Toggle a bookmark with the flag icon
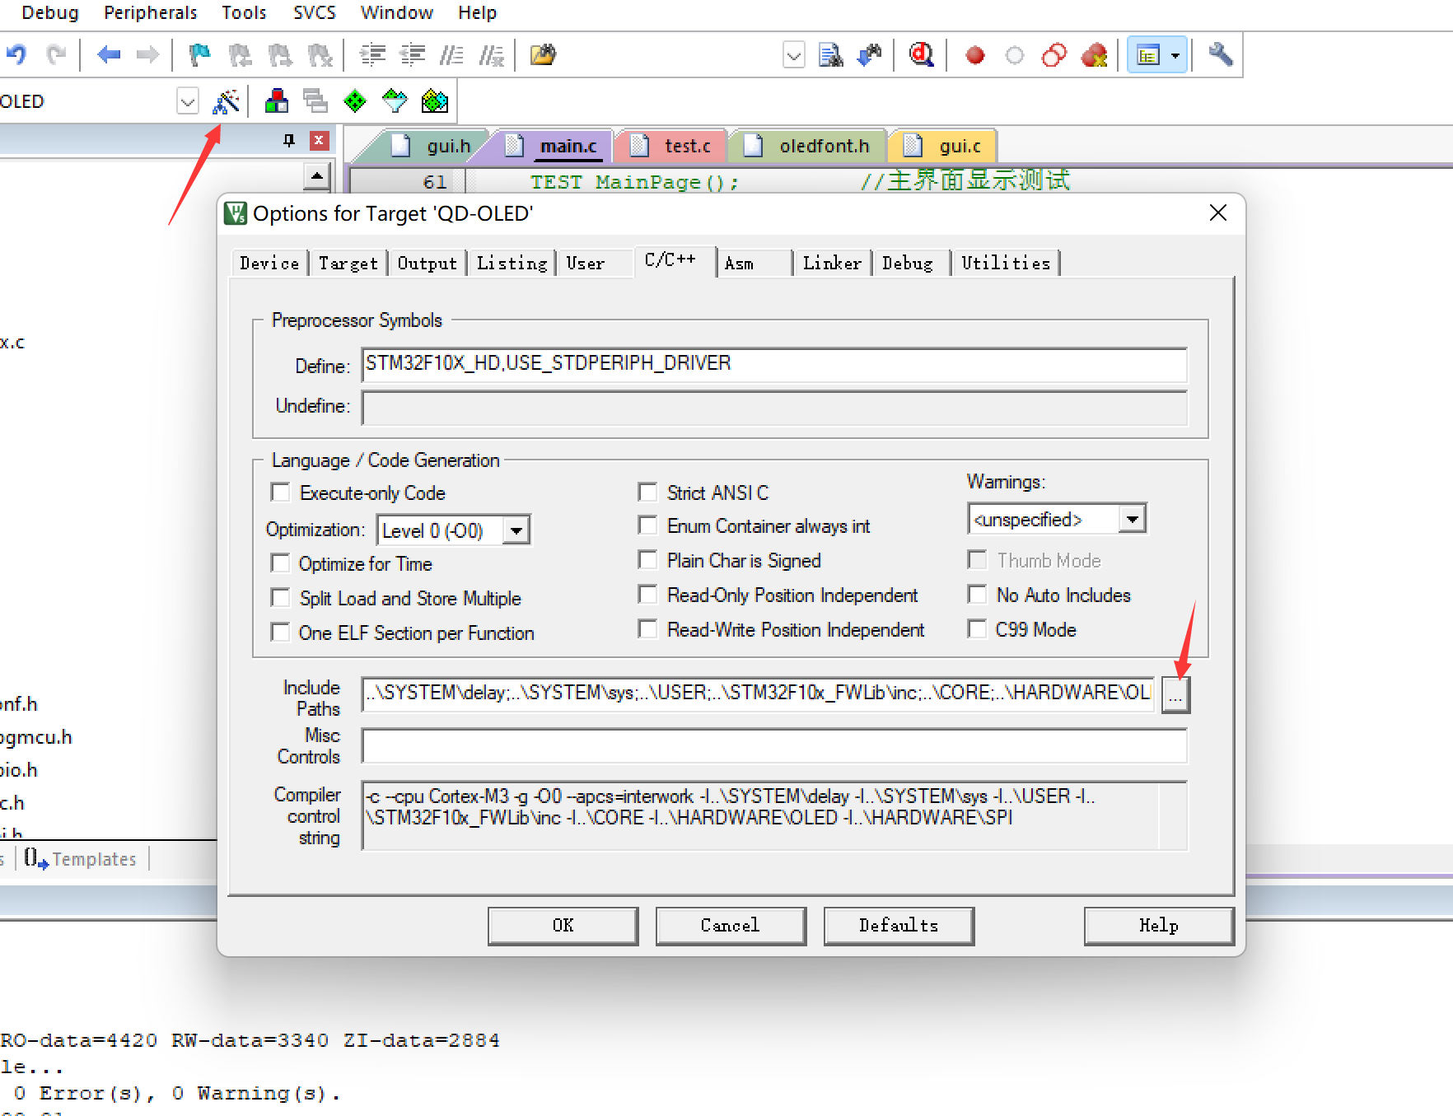The height and width of the screenshot is (1116, 1453). [x=199, y=54]
